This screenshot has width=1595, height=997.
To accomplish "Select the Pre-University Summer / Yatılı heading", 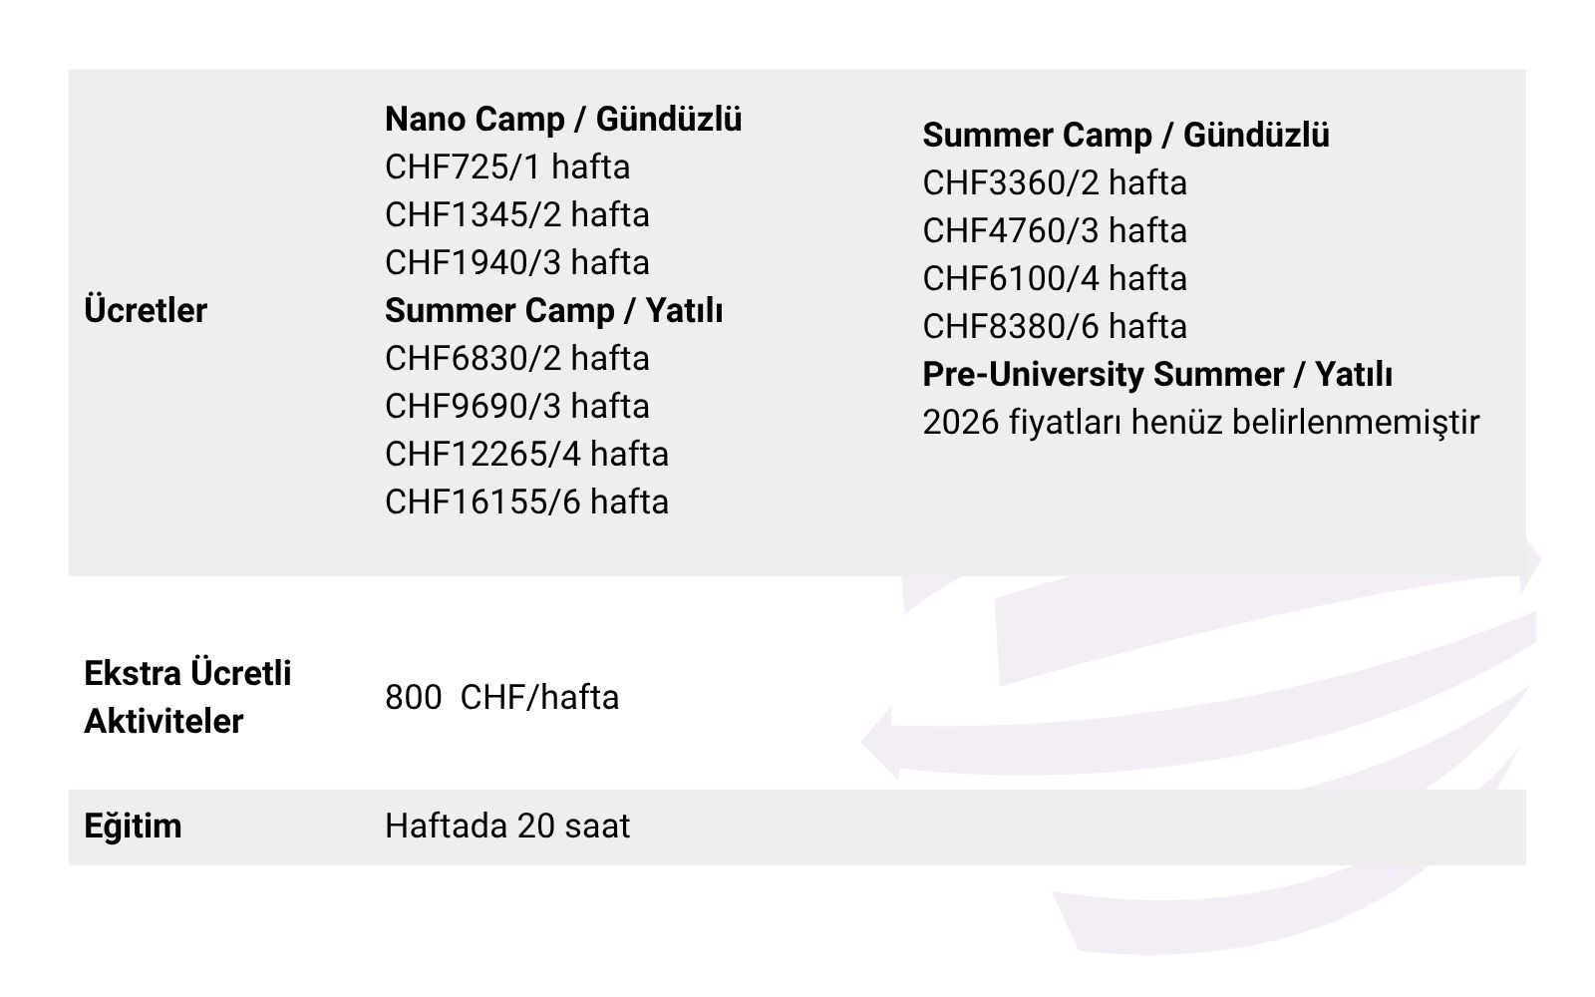I will [x=1157, y=374].
